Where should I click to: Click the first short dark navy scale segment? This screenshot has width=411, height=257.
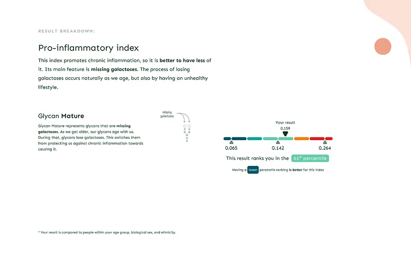coord(227,139)
